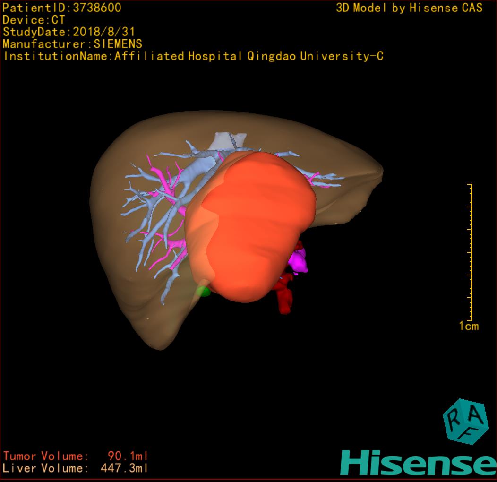This screenshot has width=497, height=482.
Task: Click the Tumor Volume 90.1ml readout
Action: click(x=76, y=456)
